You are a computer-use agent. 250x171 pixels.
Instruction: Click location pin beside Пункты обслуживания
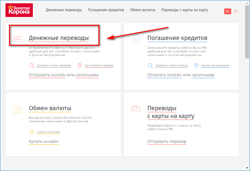(x=197, y=65)
